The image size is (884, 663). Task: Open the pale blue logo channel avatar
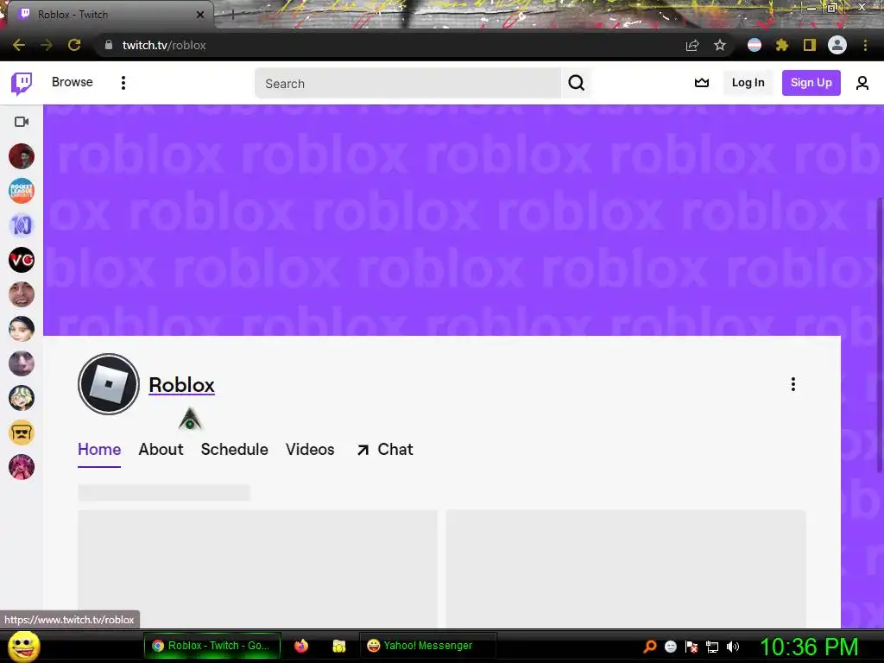[22, 225]
